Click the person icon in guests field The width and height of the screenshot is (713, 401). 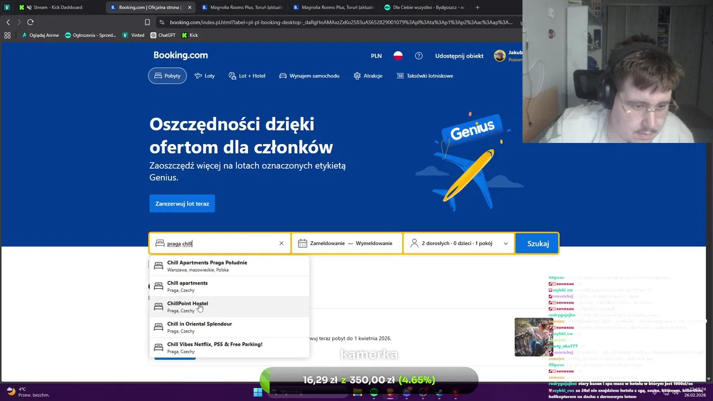click(414, 243)
